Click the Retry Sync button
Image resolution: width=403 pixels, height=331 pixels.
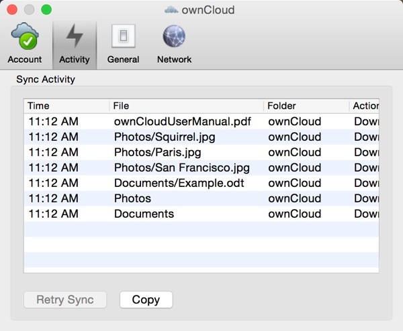[65, 300]
